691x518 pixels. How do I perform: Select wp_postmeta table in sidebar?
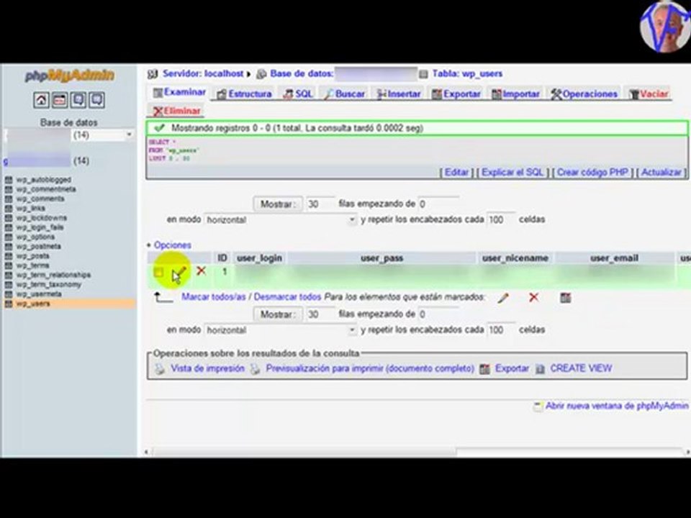(x=39, y=246)
